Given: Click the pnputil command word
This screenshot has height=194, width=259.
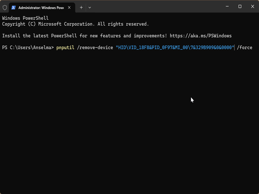Looking at the screenshot, I should tap(65, 48).
